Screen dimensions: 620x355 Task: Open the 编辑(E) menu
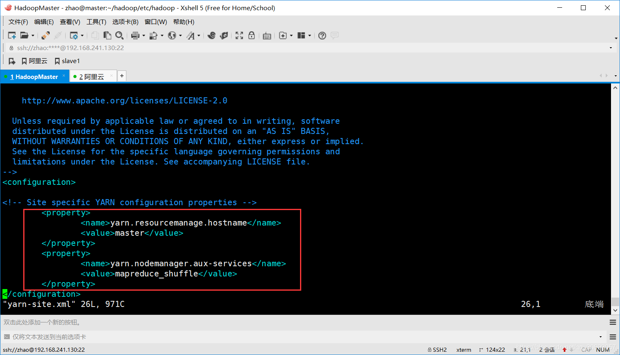point(44,22)
